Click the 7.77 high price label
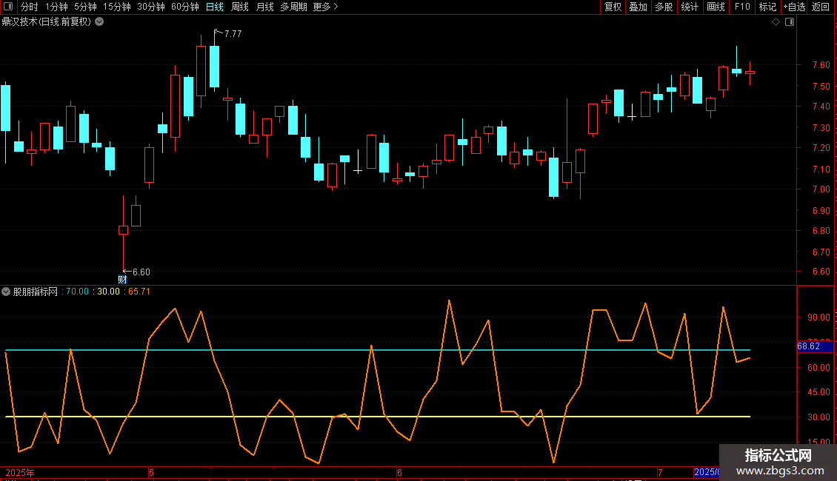This screenshot has width=837, height=481. pos(233,33)
